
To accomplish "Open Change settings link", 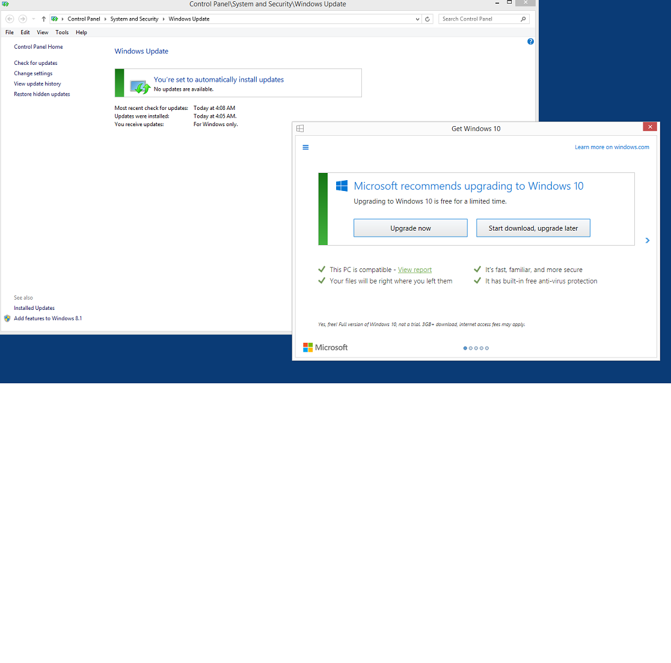I will tap(33, 73).
